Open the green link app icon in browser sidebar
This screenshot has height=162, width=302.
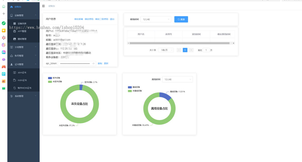4,23
